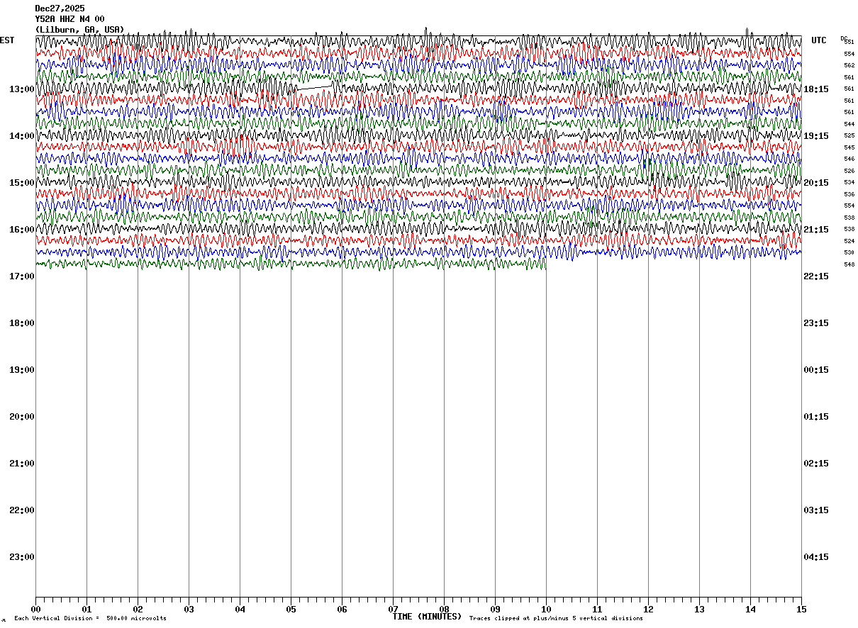Pick minute 14 on the bottom time axis
This screenshot has width=858, height=628.
pyautogui.click(x=750, y=609)
